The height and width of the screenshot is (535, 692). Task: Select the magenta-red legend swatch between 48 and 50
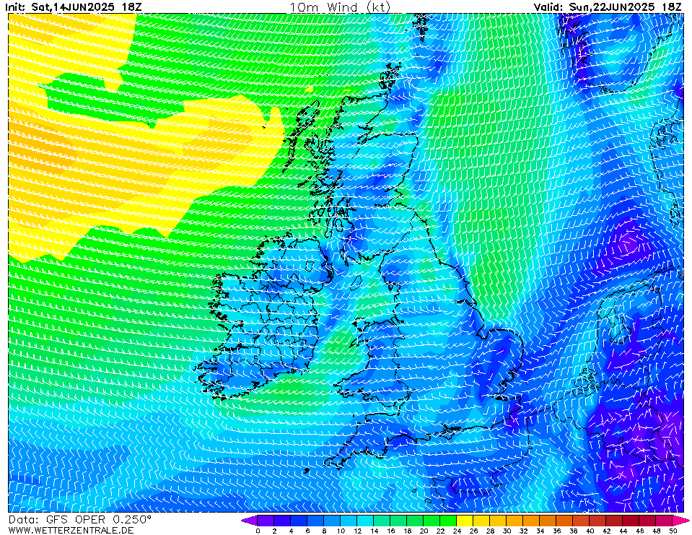point(665,520)
